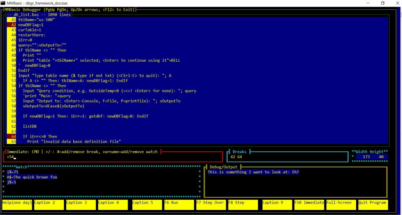
Task: Click the Debug/Output message text
Action: [x=253, y=172]
